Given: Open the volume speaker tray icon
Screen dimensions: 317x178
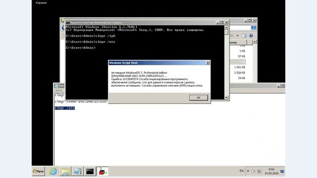Looking at the screenshot, I should (253, 172).
